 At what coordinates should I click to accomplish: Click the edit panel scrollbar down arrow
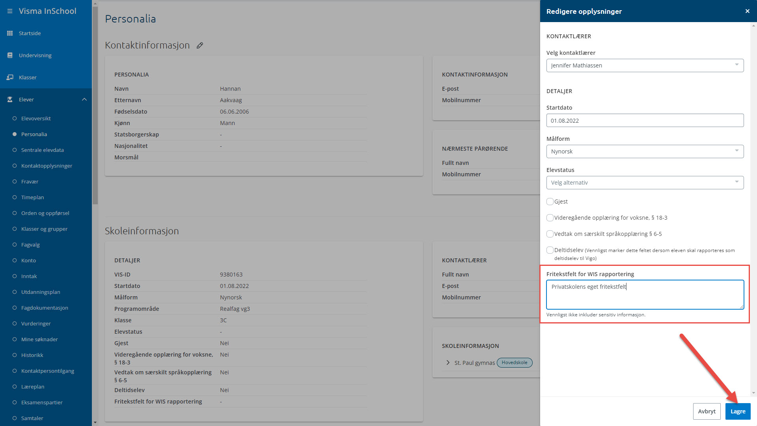[753, 393]
